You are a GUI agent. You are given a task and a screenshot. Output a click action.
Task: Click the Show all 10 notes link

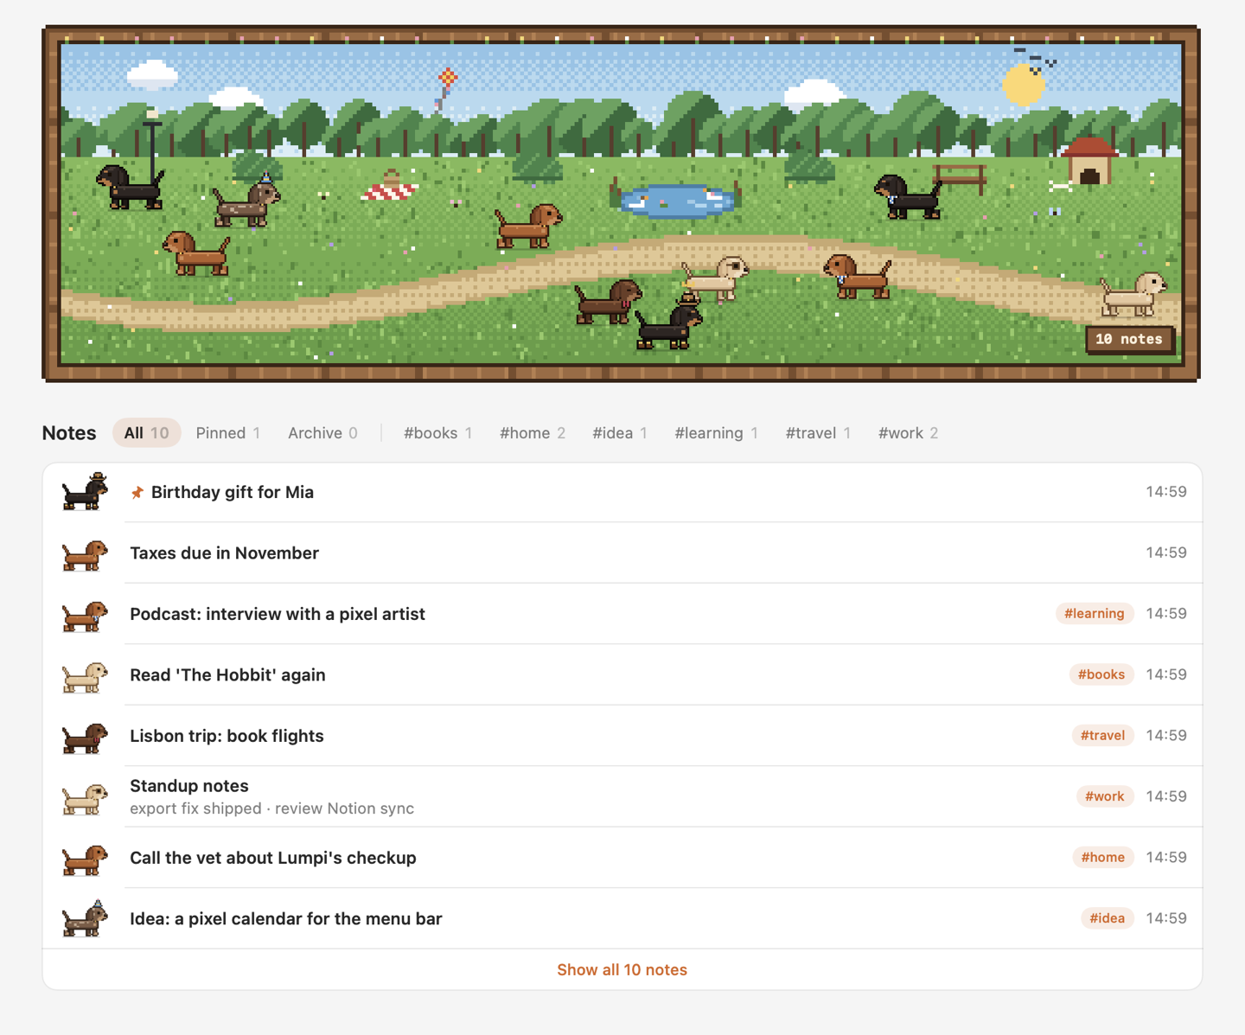(622, 970)
